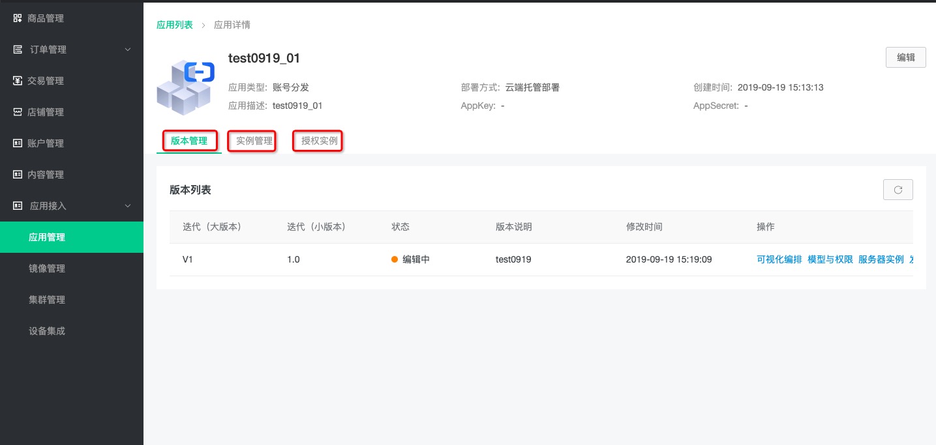
Task: Click the 店铺管理 sidebar icon
Action: pyautogui.click(x=18, y=112)
